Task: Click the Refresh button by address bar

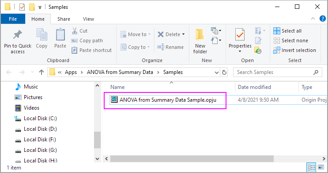Action: tap(224, 73)
